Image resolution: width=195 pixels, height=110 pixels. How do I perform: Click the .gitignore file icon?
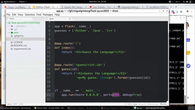tap(12, 36)
